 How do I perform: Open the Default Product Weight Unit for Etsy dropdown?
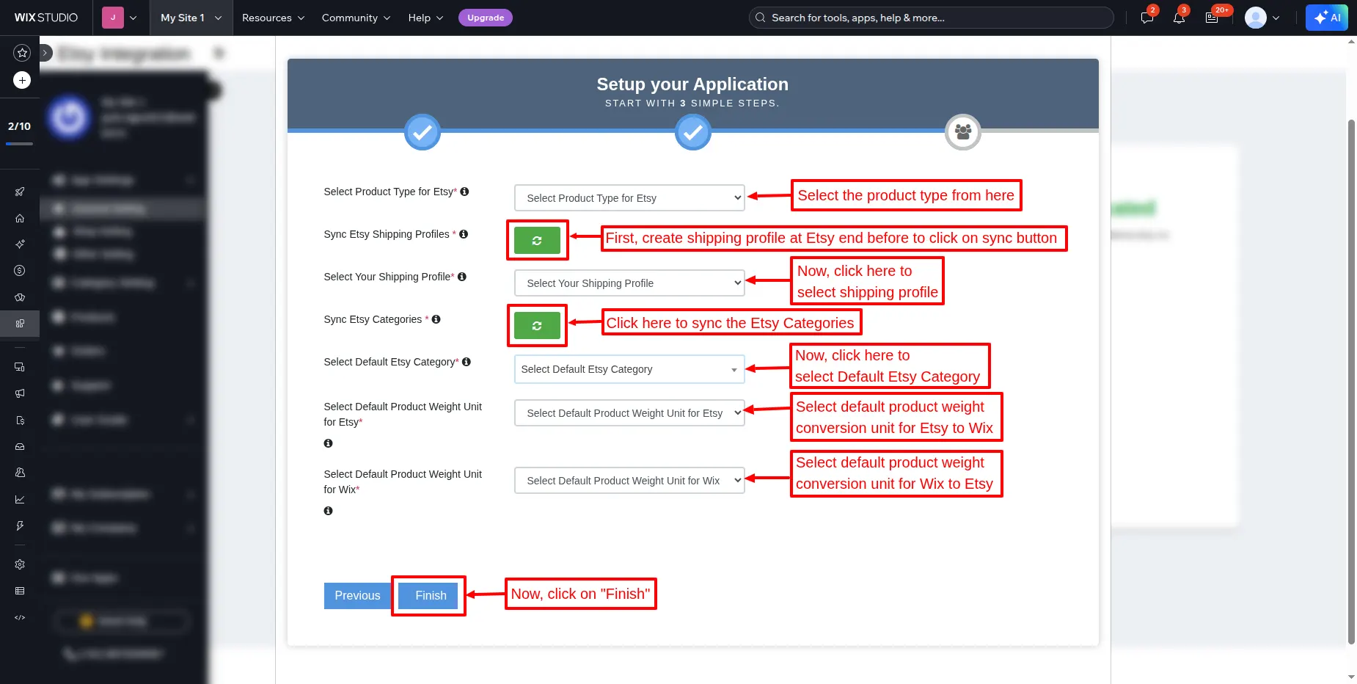(629, 413)
